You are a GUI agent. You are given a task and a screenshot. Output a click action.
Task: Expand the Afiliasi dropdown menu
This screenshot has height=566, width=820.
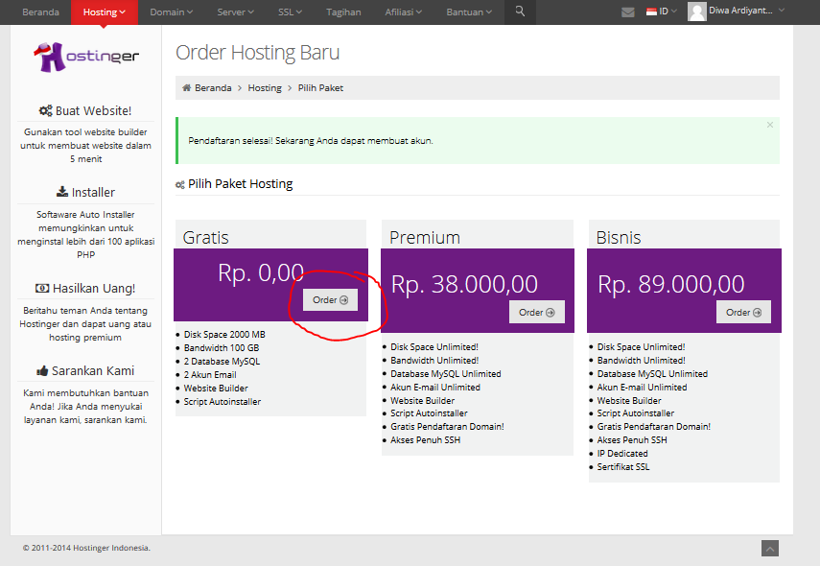[403, 12]
